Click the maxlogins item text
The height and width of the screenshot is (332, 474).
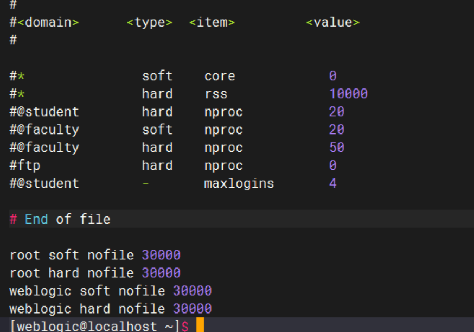click(239, 183)
